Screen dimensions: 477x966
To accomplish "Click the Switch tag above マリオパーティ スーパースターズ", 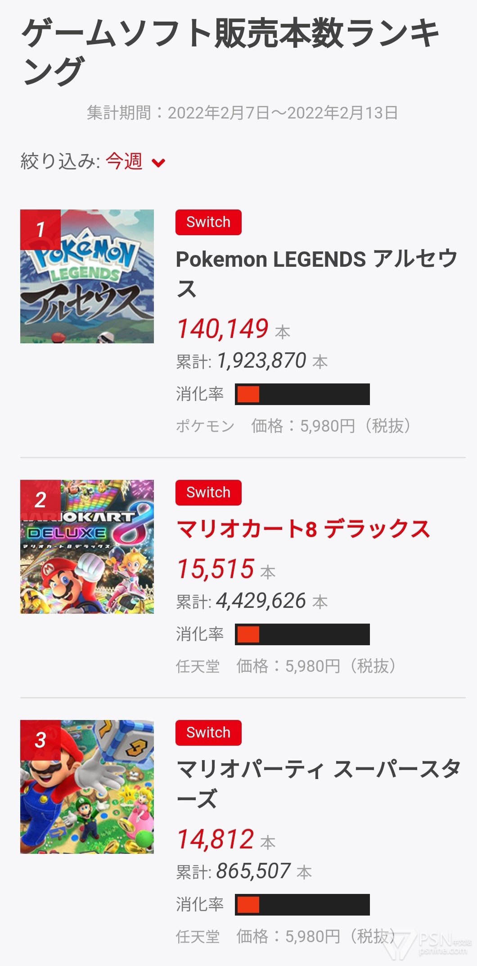I will [208, 733].
